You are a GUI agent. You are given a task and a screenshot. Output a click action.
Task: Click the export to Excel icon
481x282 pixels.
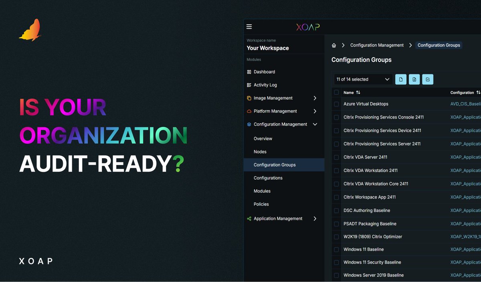(414, 79)
